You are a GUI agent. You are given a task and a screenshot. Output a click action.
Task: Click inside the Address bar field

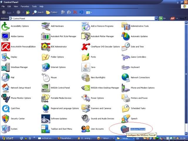click(82, 18)
